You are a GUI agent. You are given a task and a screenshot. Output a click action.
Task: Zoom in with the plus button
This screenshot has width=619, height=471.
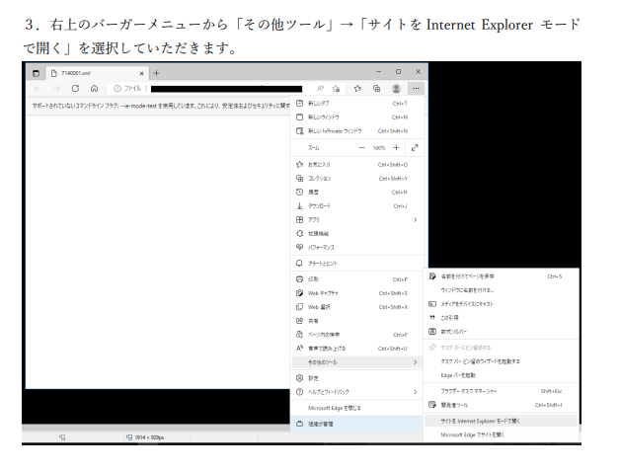click(397, 147)
